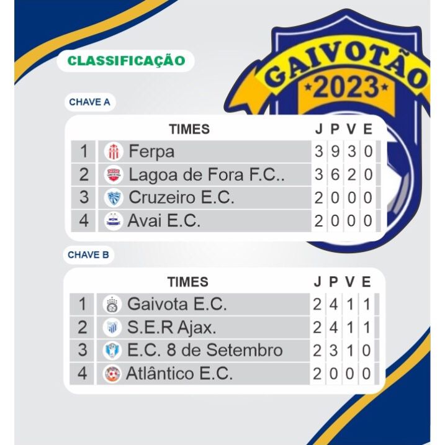The image size is (445, 445).
Task: Click the TIMES header in Chave A
Action: coord(189,129)
